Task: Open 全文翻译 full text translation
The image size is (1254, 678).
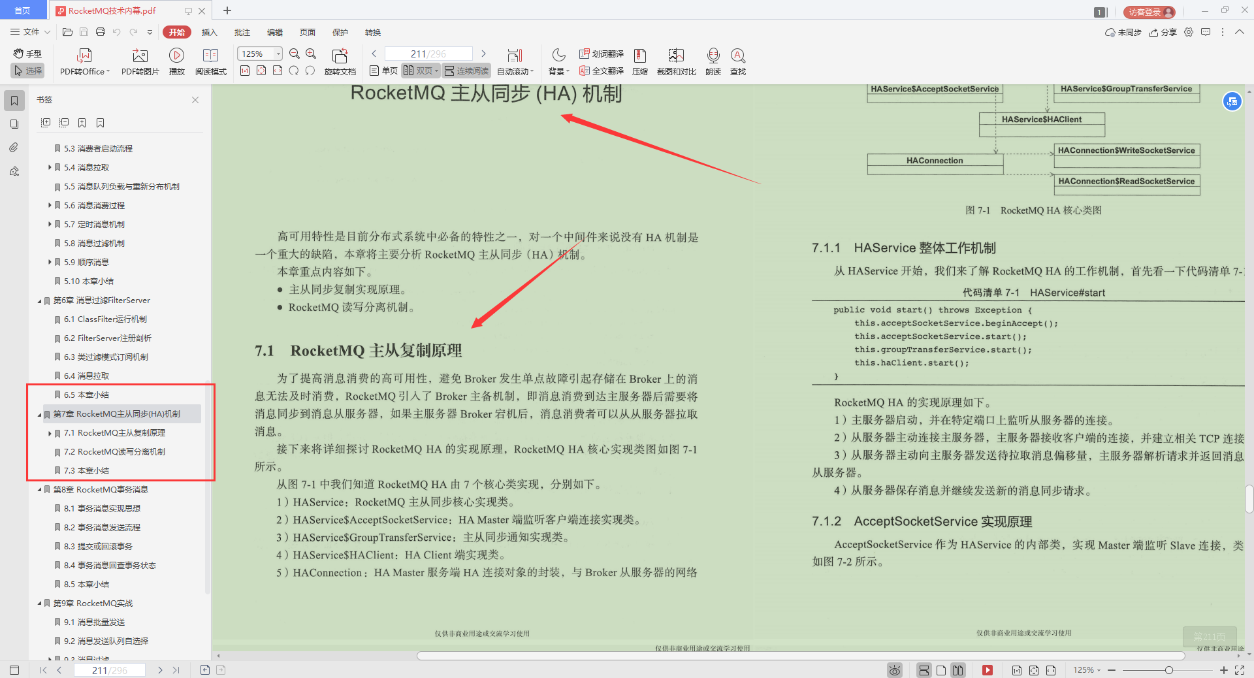Action: (601, 71)
